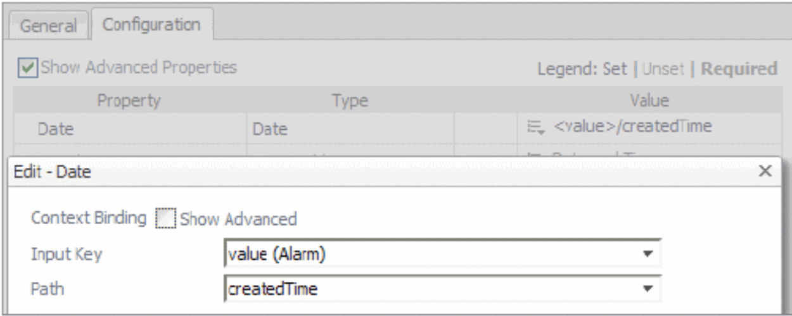Sort by the Property column header
Image resolution: width=792 pixels, height=316 pixels.
(129, 101)
